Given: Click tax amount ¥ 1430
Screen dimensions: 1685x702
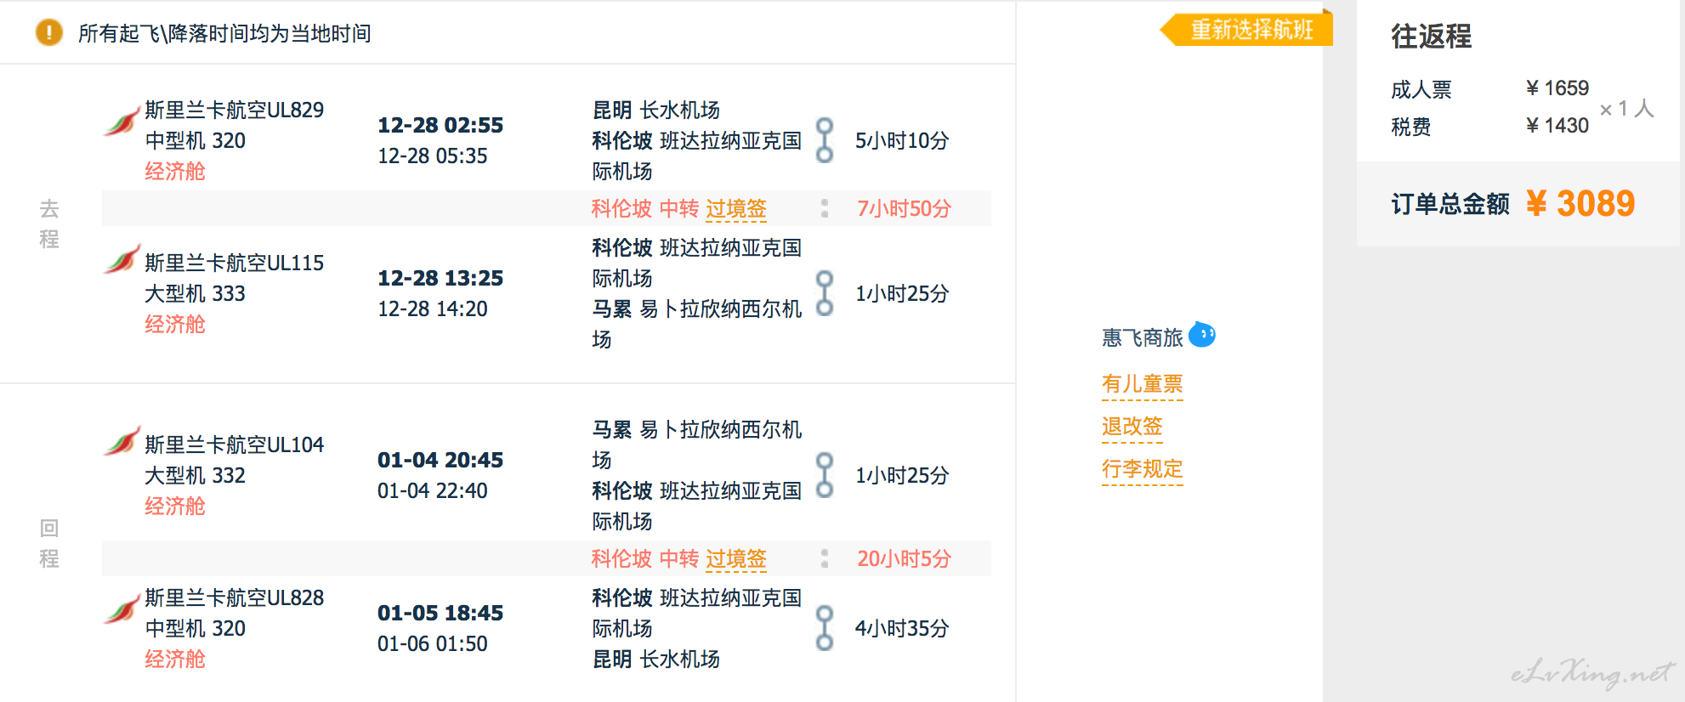Looking at the screenshot, I should coord(1557,126).
